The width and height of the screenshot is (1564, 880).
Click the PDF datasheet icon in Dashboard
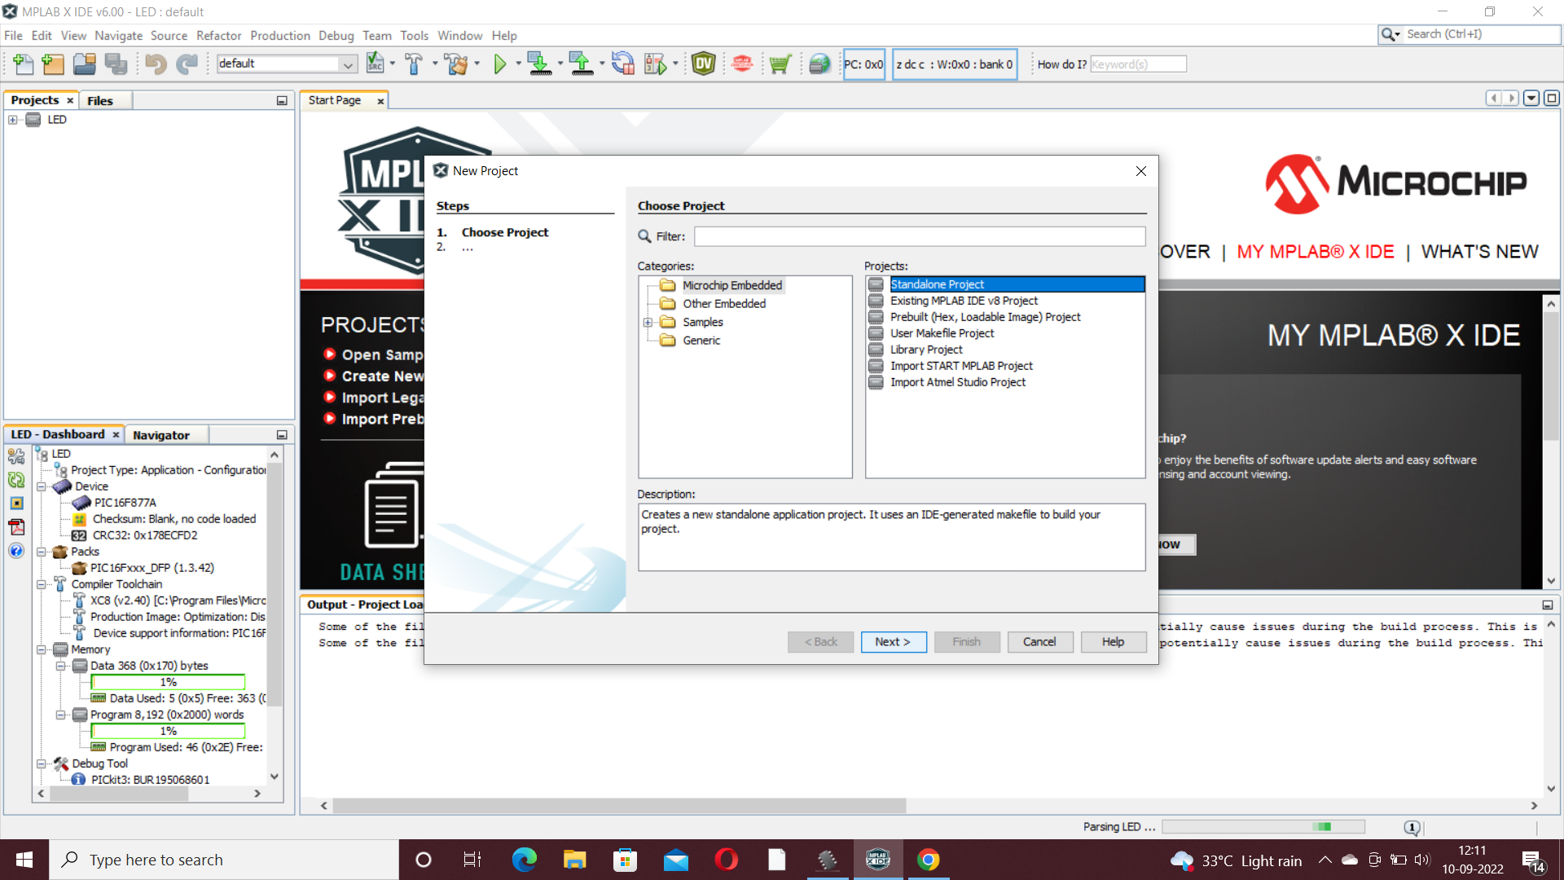[x=16, y=527]
